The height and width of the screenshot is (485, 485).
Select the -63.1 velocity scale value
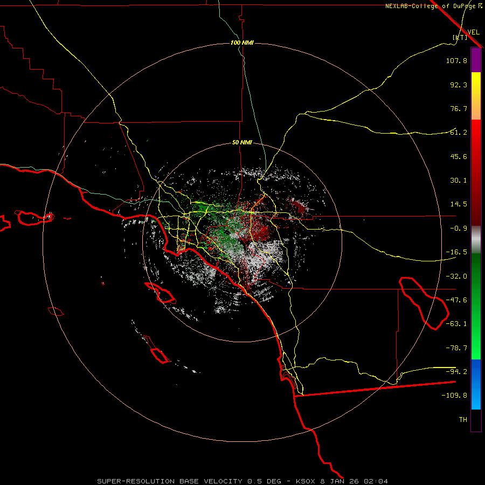[456, 324]
